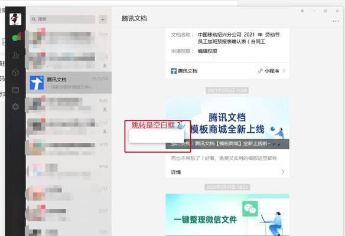345x236 pixels.
Task: Click the chain-link icon beside 小程序
Action: (261, 71)
